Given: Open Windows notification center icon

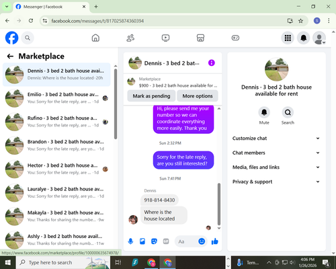Looking at the screenshot, I should pos(326,262).
